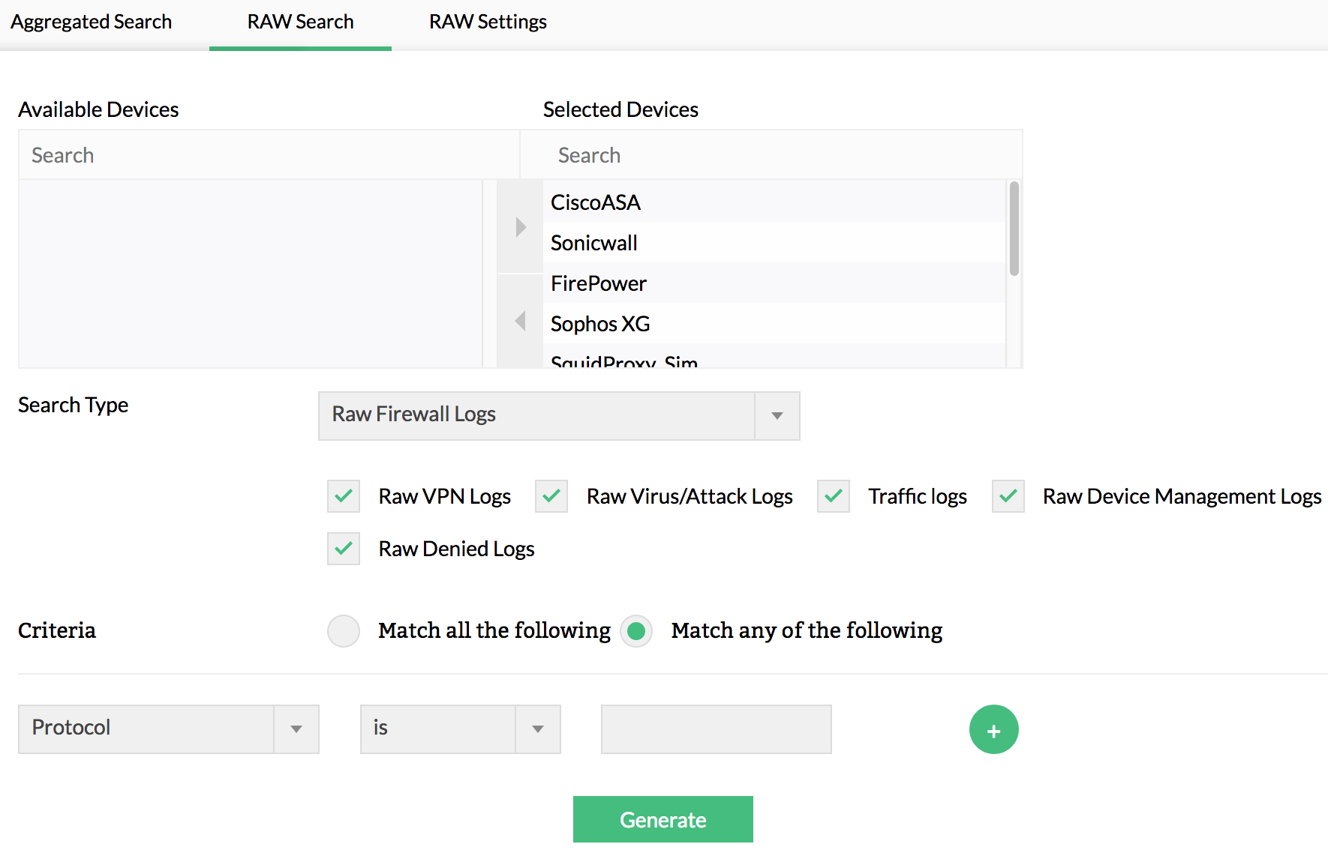Click the criteria value input box
Image resolution: width=1328 pixels, height=853 pixels.
point(715,729)
